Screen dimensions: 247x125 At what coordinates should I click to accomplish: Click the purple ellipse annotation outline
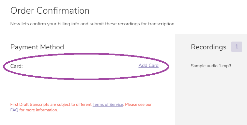(x=86, y=54)
